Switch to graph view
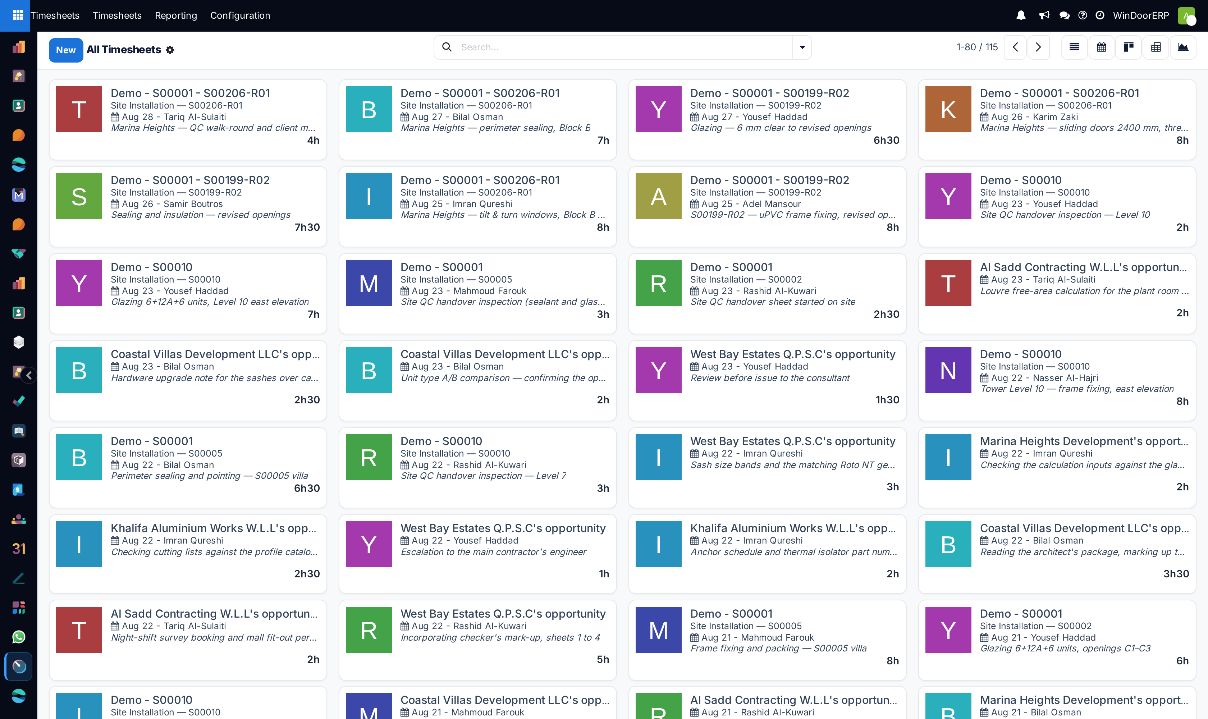The image size is (1208, 719). tap(1183, 47)
